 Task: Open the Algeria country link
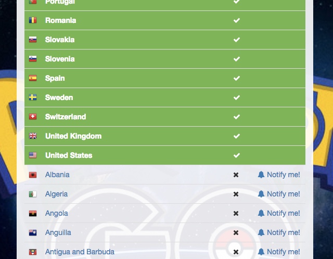[x=57, y=194]
